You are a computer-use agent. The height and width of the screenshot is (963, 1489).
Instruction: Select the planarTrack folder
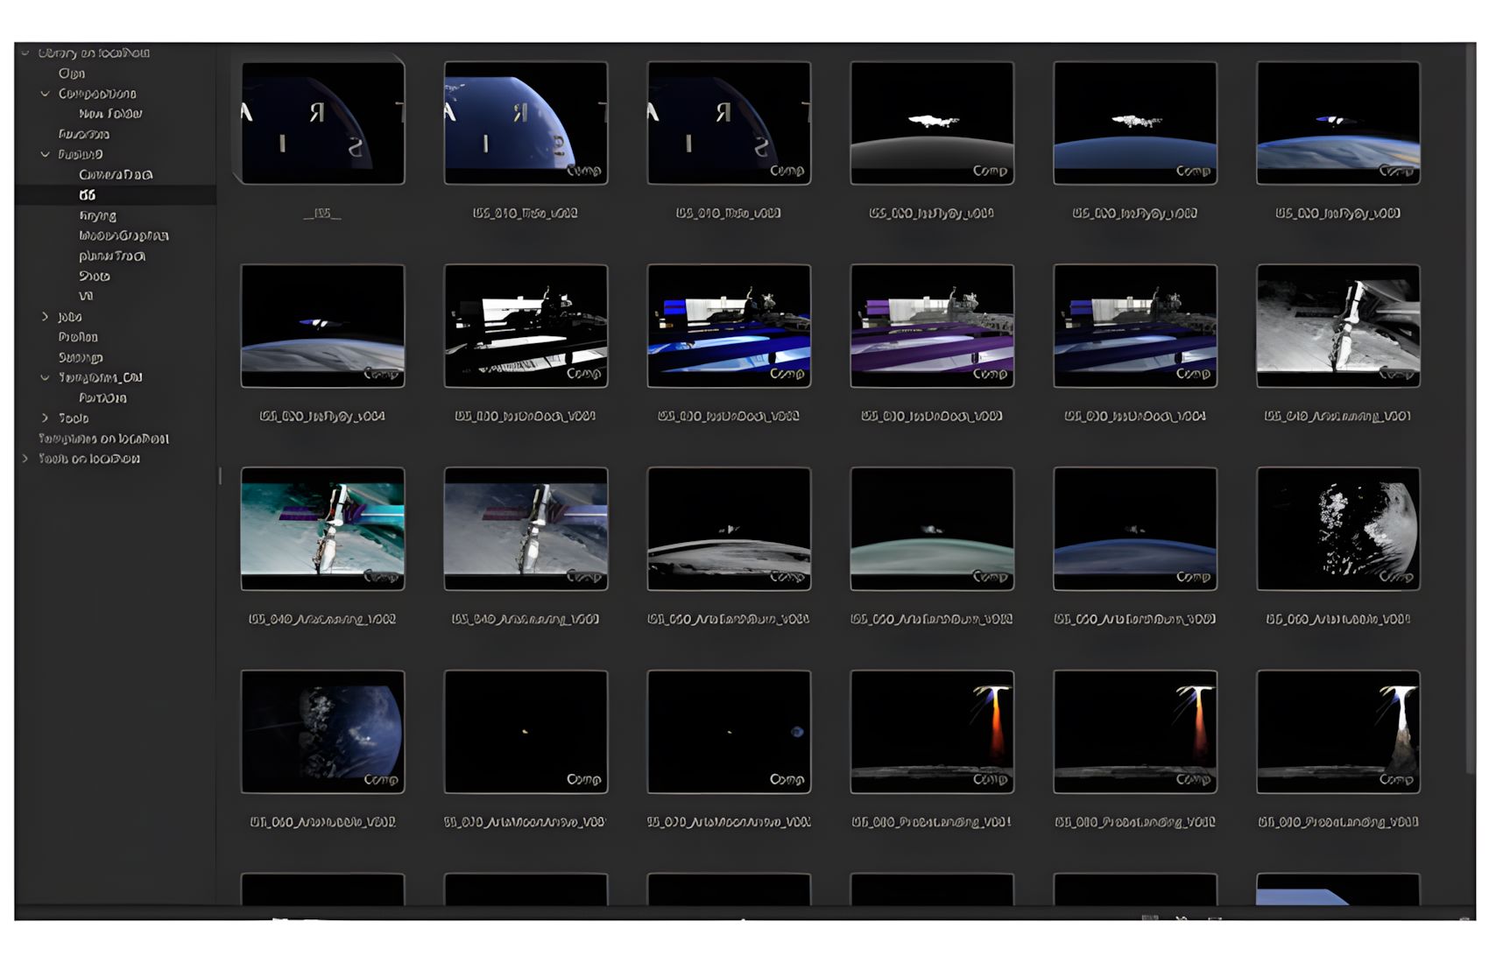[112, 256]
